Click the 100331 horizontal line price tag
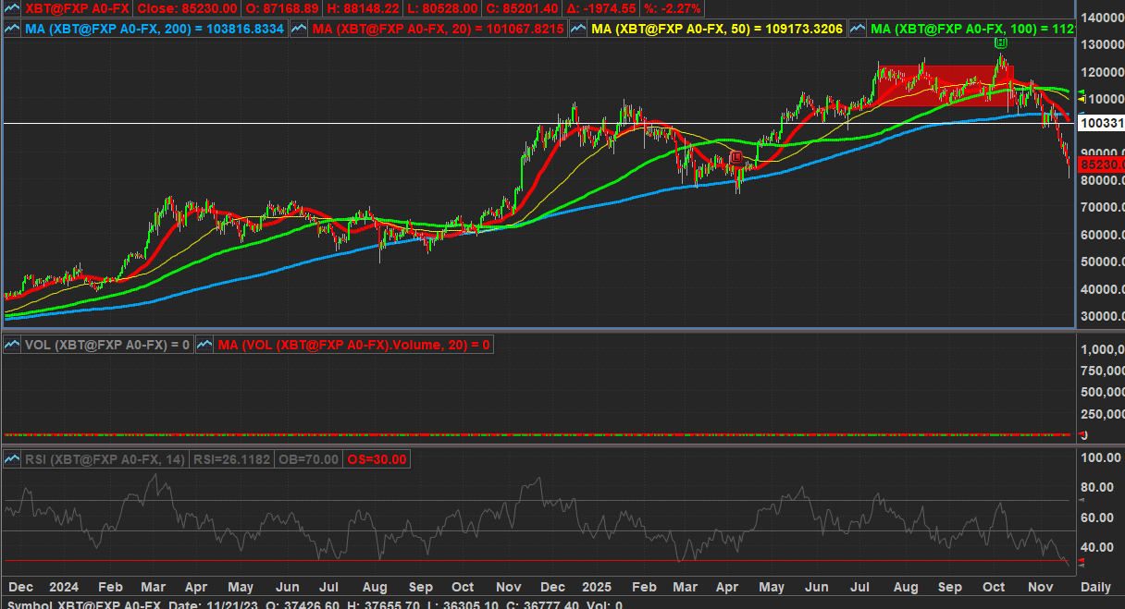The image size is (1125, 609). click(x=1101, y=122)
